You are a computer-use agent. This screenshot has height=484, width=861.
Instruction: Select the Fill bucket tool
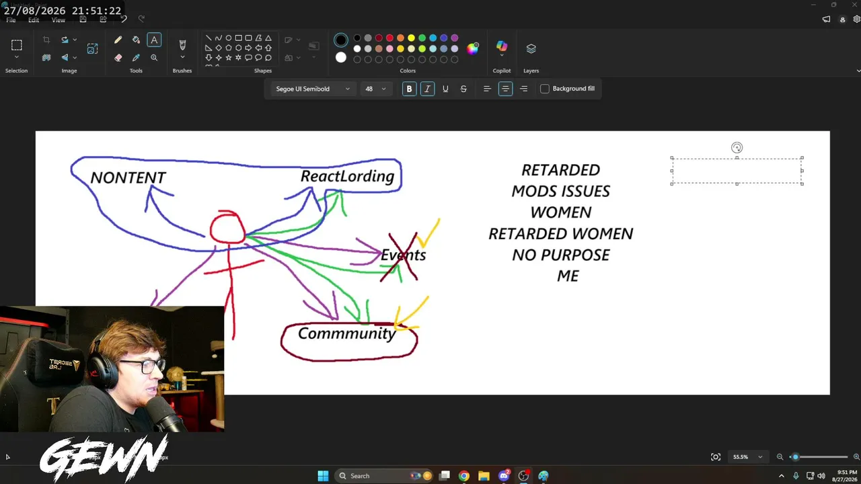click(x=136, y=40)
